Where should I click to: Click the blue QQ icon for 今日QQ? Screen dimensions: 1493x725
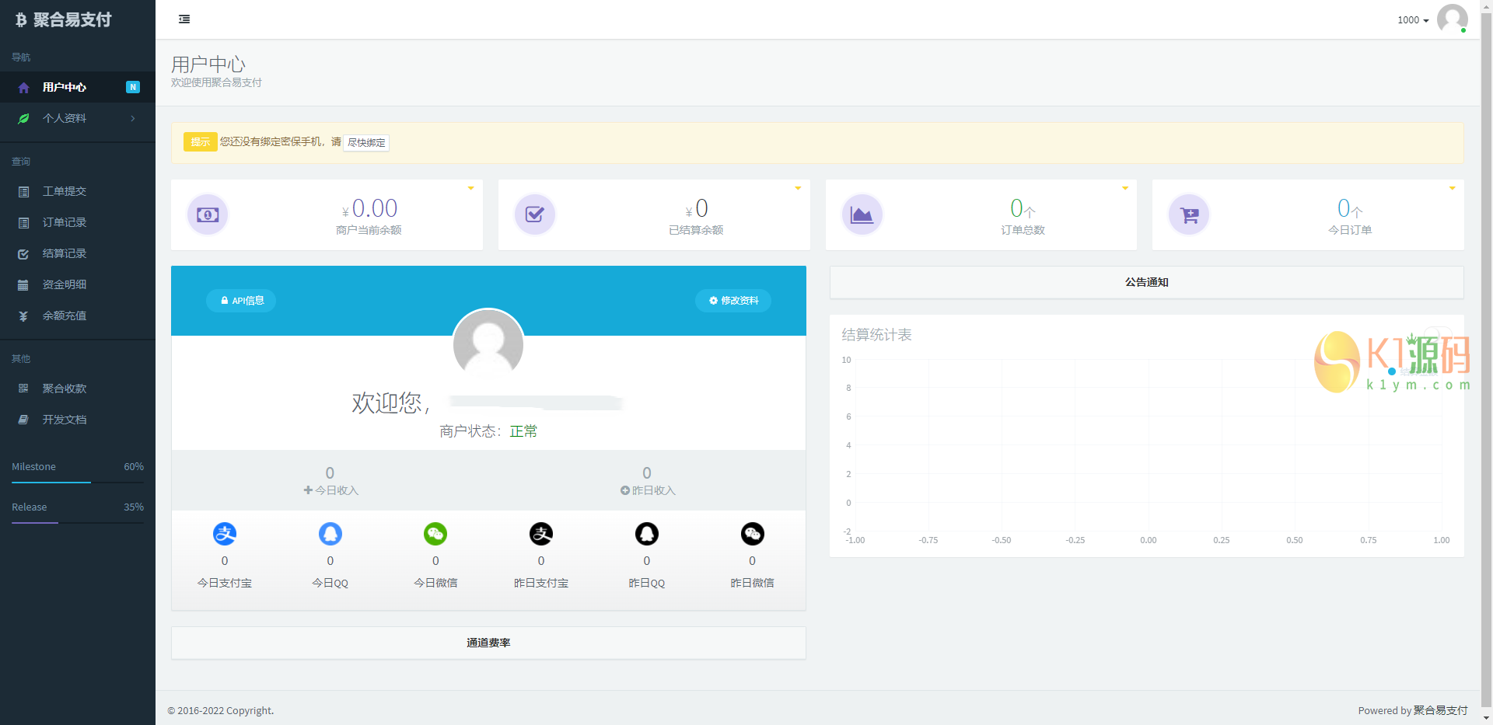[330, 534]
